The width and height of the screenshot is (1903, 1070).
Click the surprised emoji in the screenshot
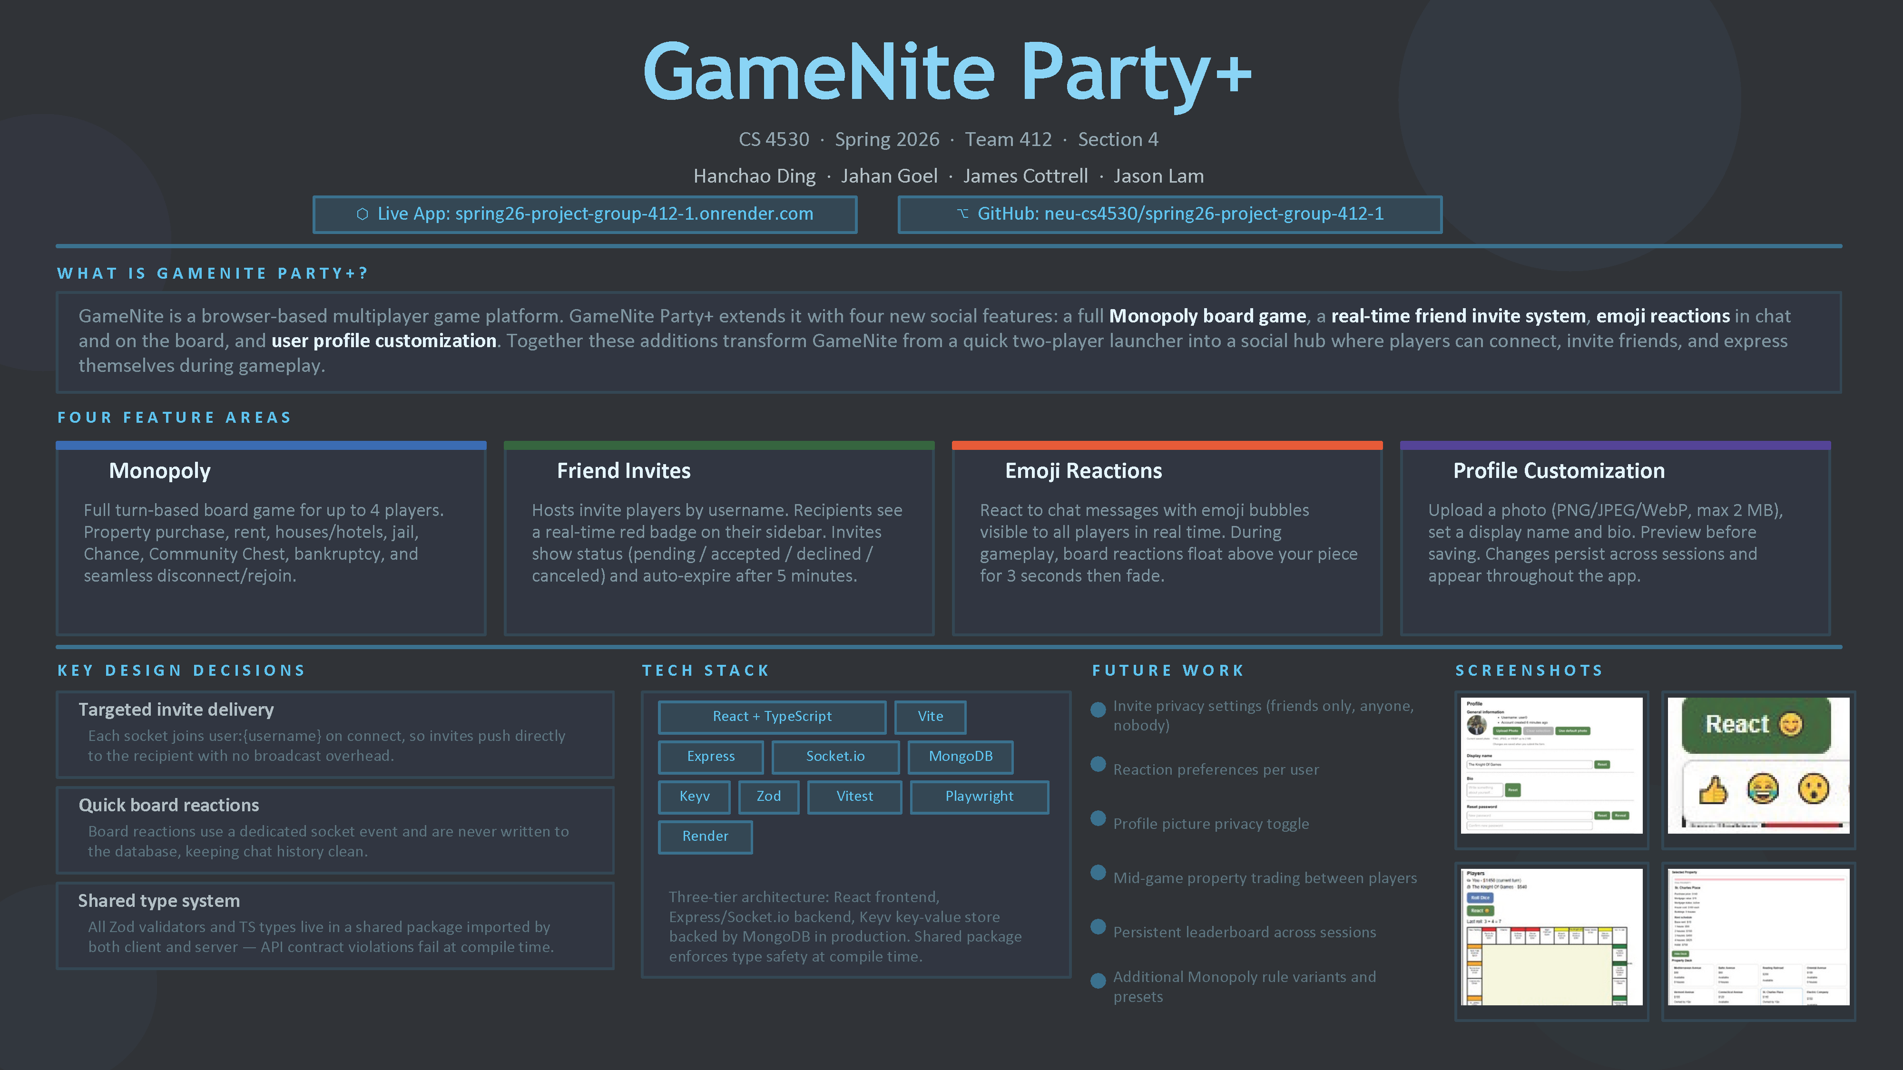click(x=1814, y=788)
